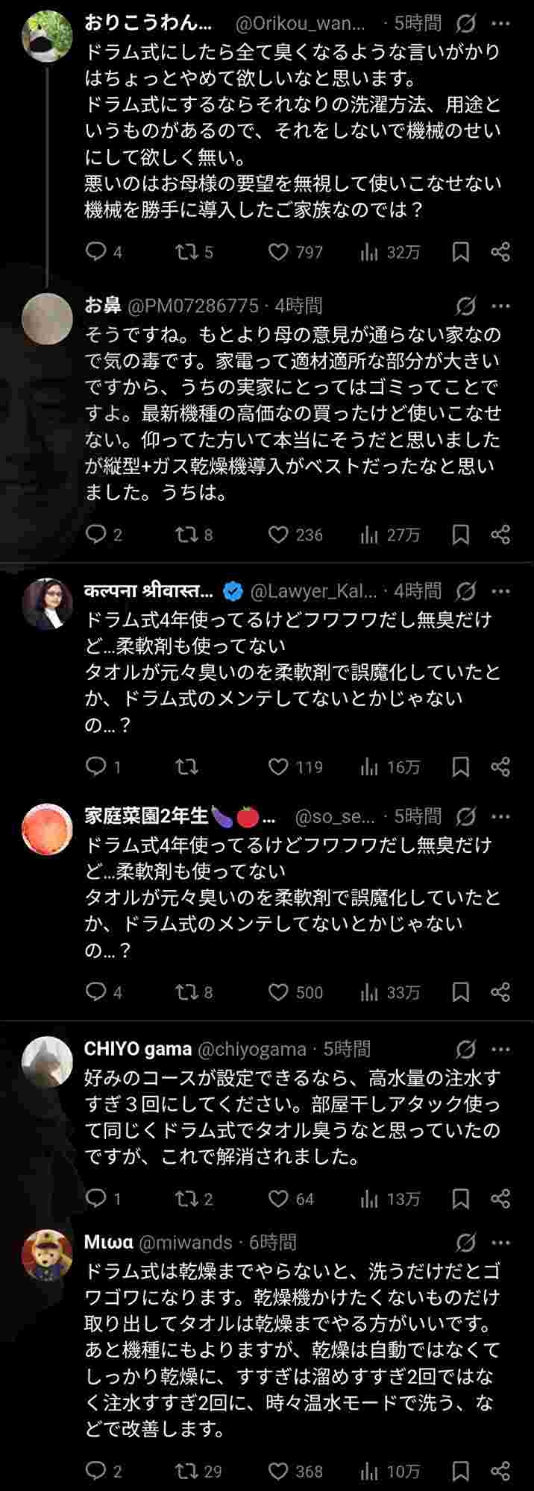Viewport: 534px width, 1491px height.
Task: Click the Miwa teddy bear avatar
Action: pos(47,1255)
